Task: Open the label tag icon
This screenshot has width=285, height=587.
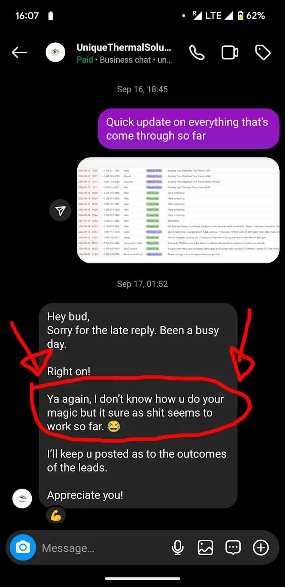Action: coord(263,53)
